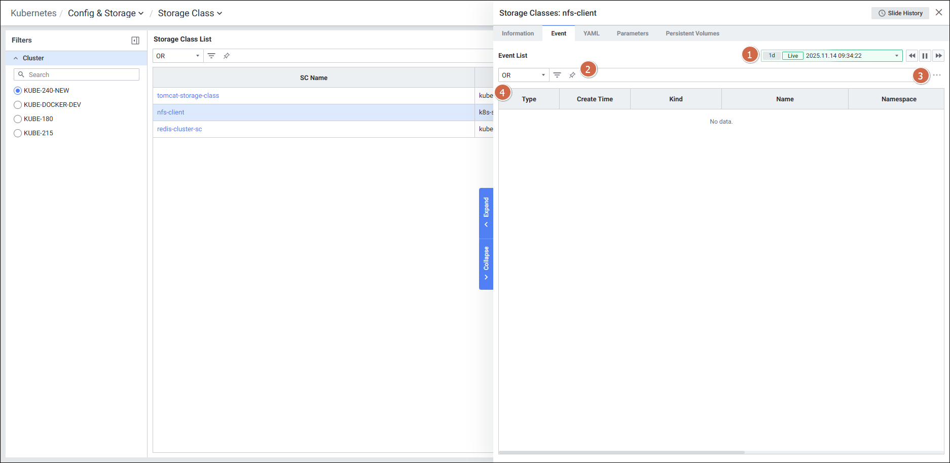Switch to the YAML tab
Viewport: 950px width, 463px height.
pyautogui.click(x=591, y=33)
